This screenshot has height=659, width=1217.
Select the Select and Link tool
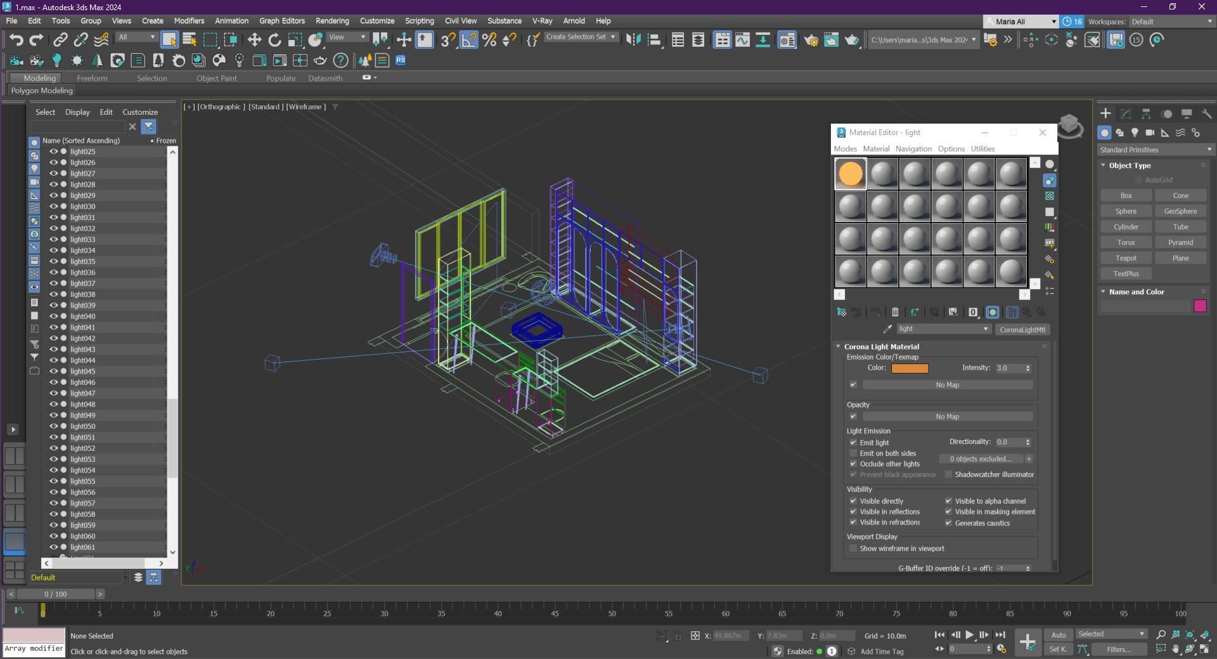[60, 40]
